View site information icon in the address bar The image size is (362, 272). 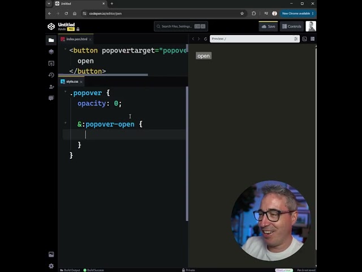pyautogui.click(x=84, y=14)
